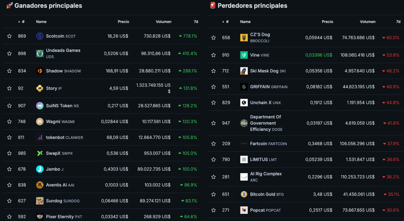
Task: Click the Undeads Games coin logo
Action: [40, 53]
